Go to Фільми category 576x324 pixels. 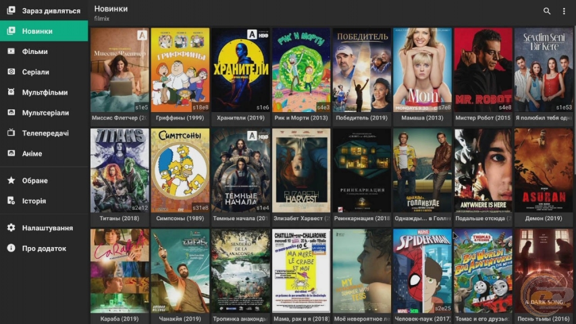[44, 51]
